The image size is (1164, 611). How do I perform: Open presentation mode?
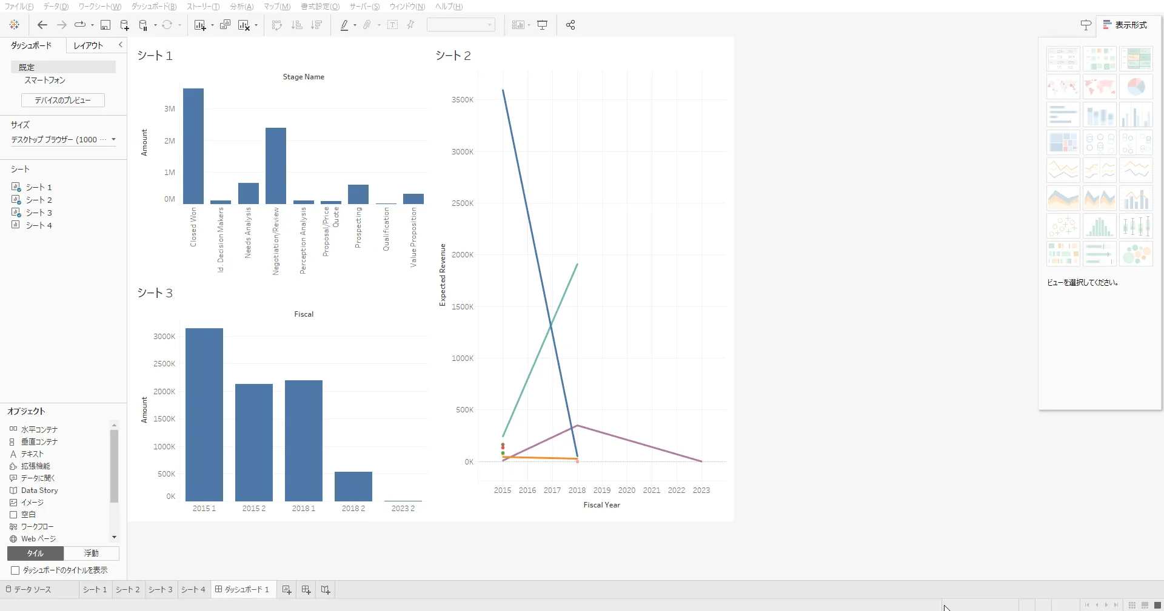coord(541,25)
